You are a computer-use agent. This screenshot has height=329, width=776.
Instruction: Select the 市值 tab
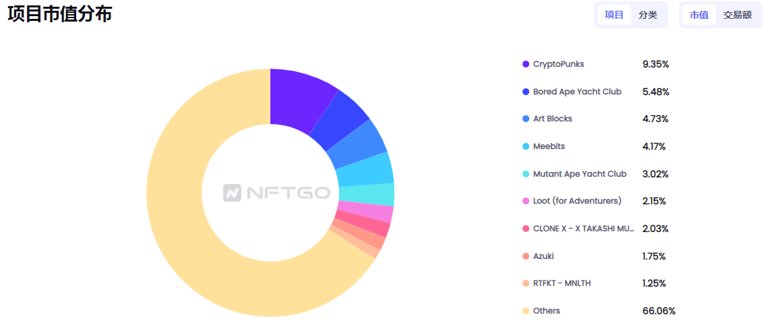pyautogui.click(x=698, y=15)
